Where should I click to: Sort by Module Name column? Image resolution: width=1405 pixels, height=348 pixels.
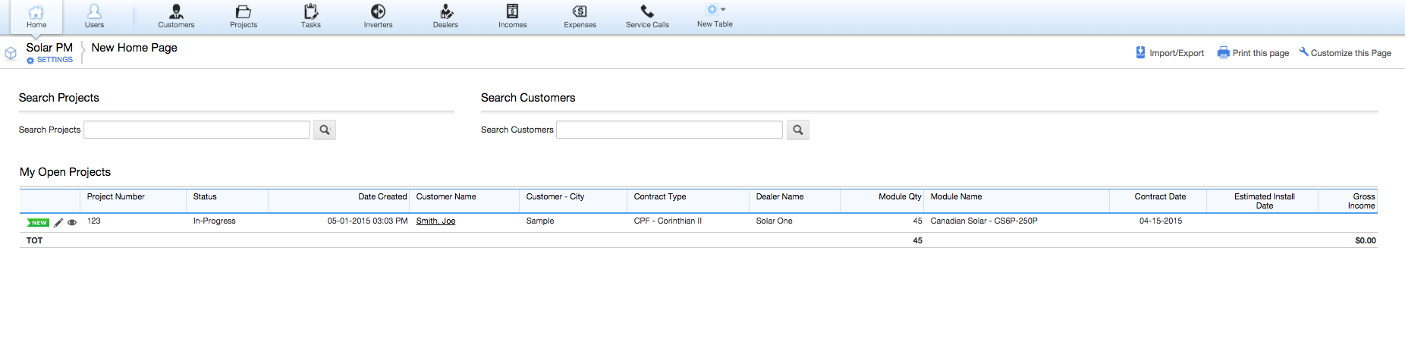point(956,196)
